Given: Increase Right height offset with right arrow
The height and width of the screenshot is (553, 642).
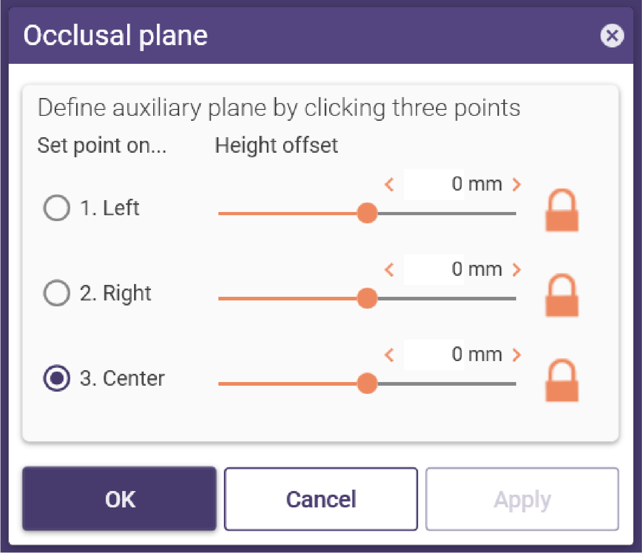Looking at the screenshot, I should pos(517,270).
